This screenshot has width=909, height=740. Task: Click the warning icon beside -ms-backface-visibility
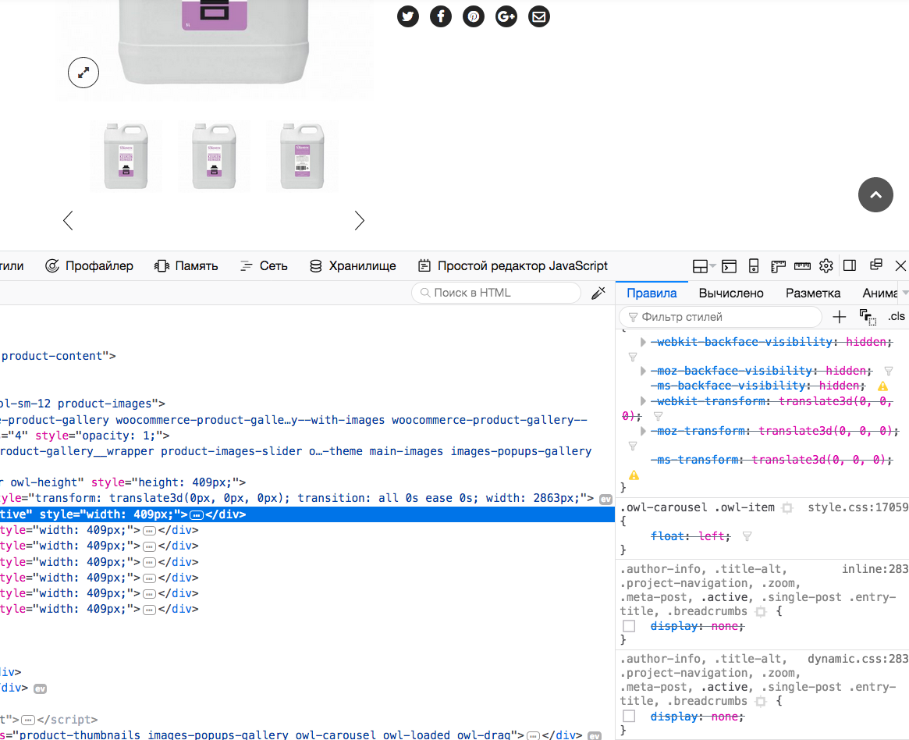(882, 386)
